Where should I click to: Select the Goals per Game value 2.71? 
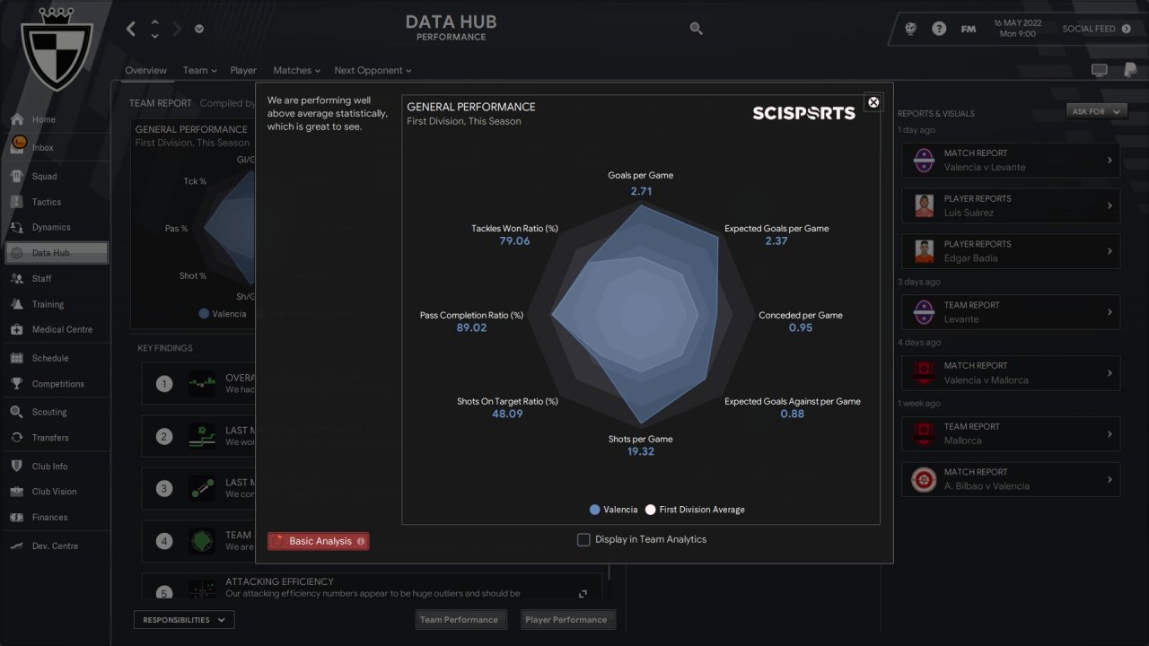641,191
